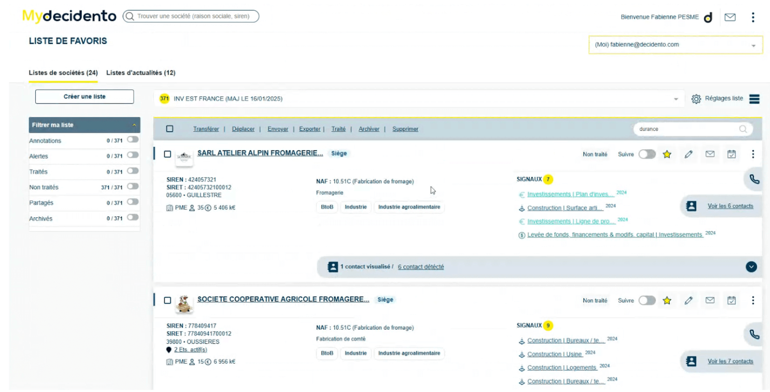Switch to Listes d'actualités tab

click(x=141, y=73)
